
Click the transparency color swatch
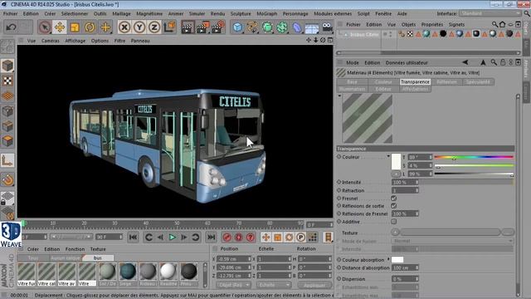pyautogui.click(x=396, y=161)
